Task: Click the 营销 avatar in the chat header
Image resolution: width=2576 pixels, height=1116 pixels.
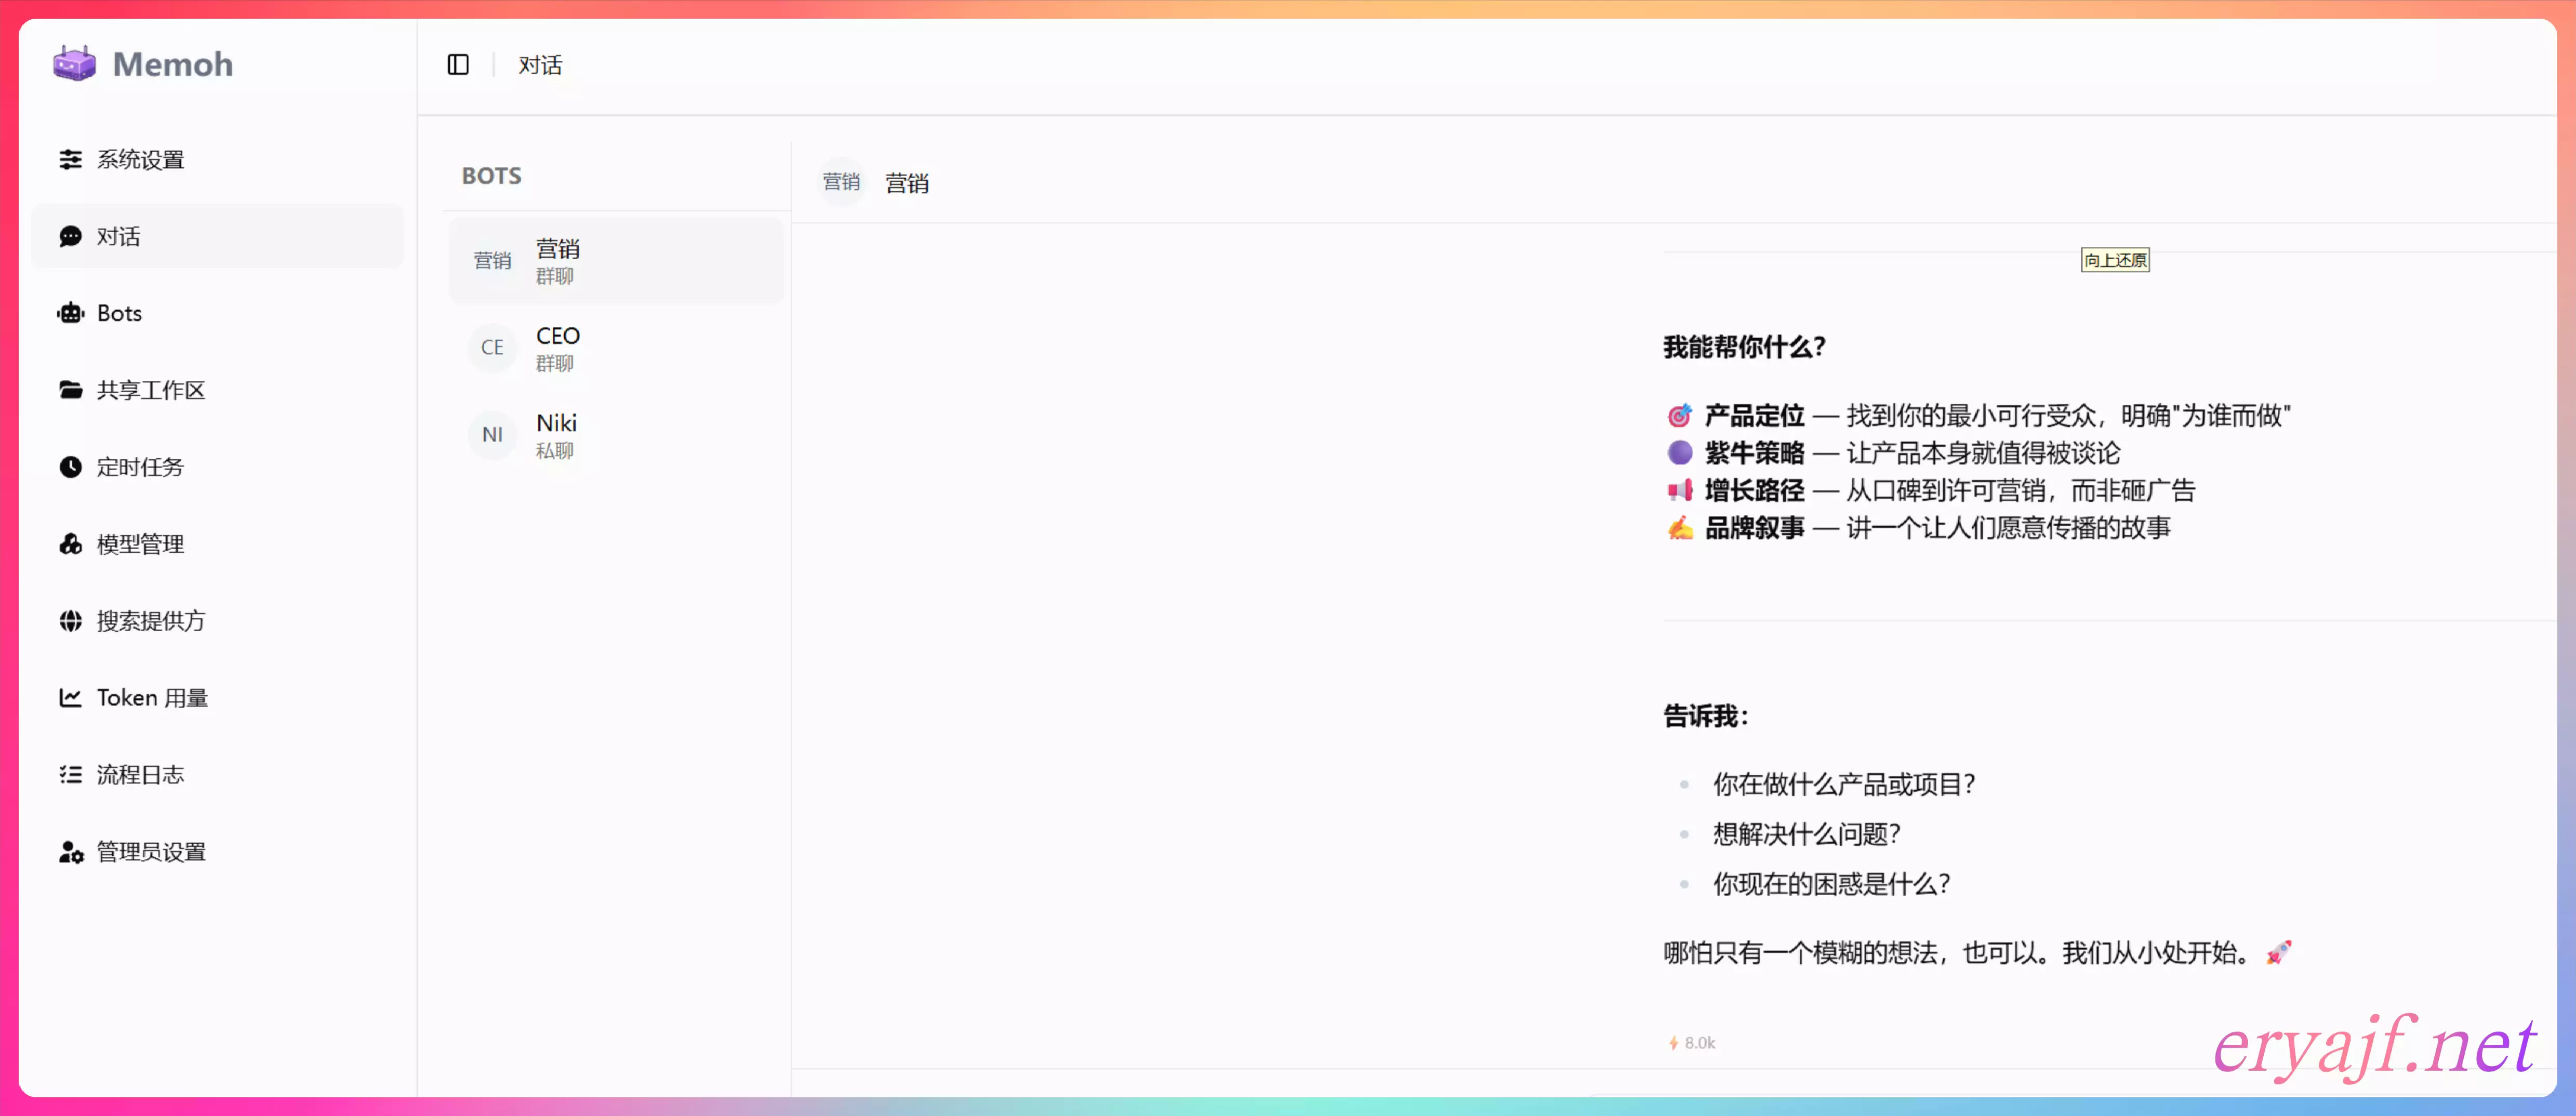Action: (841, 182)
